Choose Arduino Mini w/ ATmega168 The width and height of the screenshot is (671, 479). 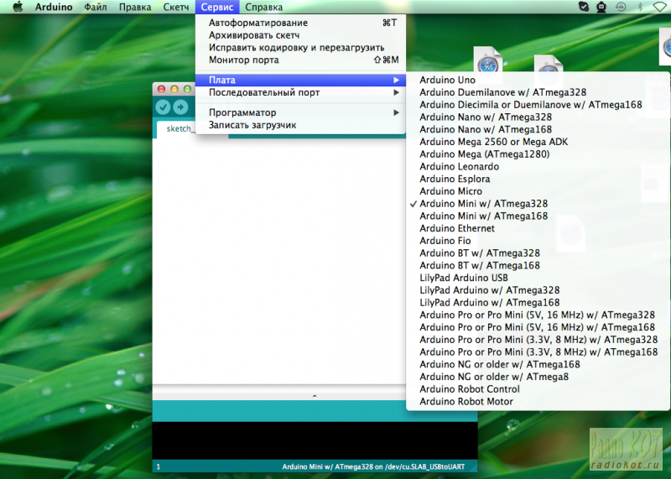[538, 216]
